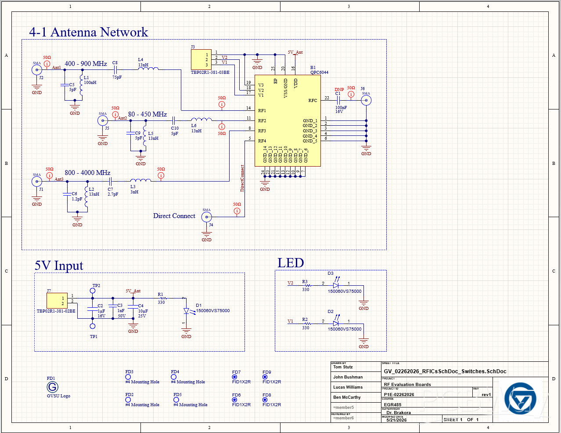Select the J1 SMA connector symbol
Screen dimensions: 561x433
click(x=37, y=181)
